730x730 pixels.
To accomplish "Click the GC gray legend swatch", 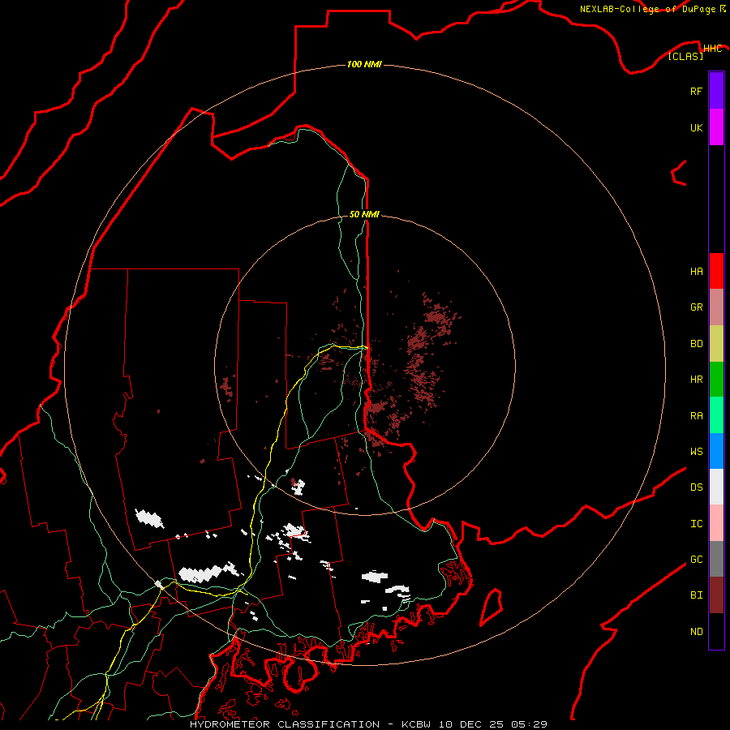I will [716, 559].
